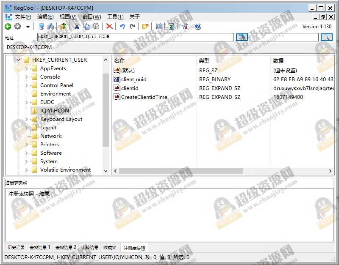Viewport: 339px width, 265px height.
Task: Click the Copy icon on the toolbar
Action: point(87,26)
